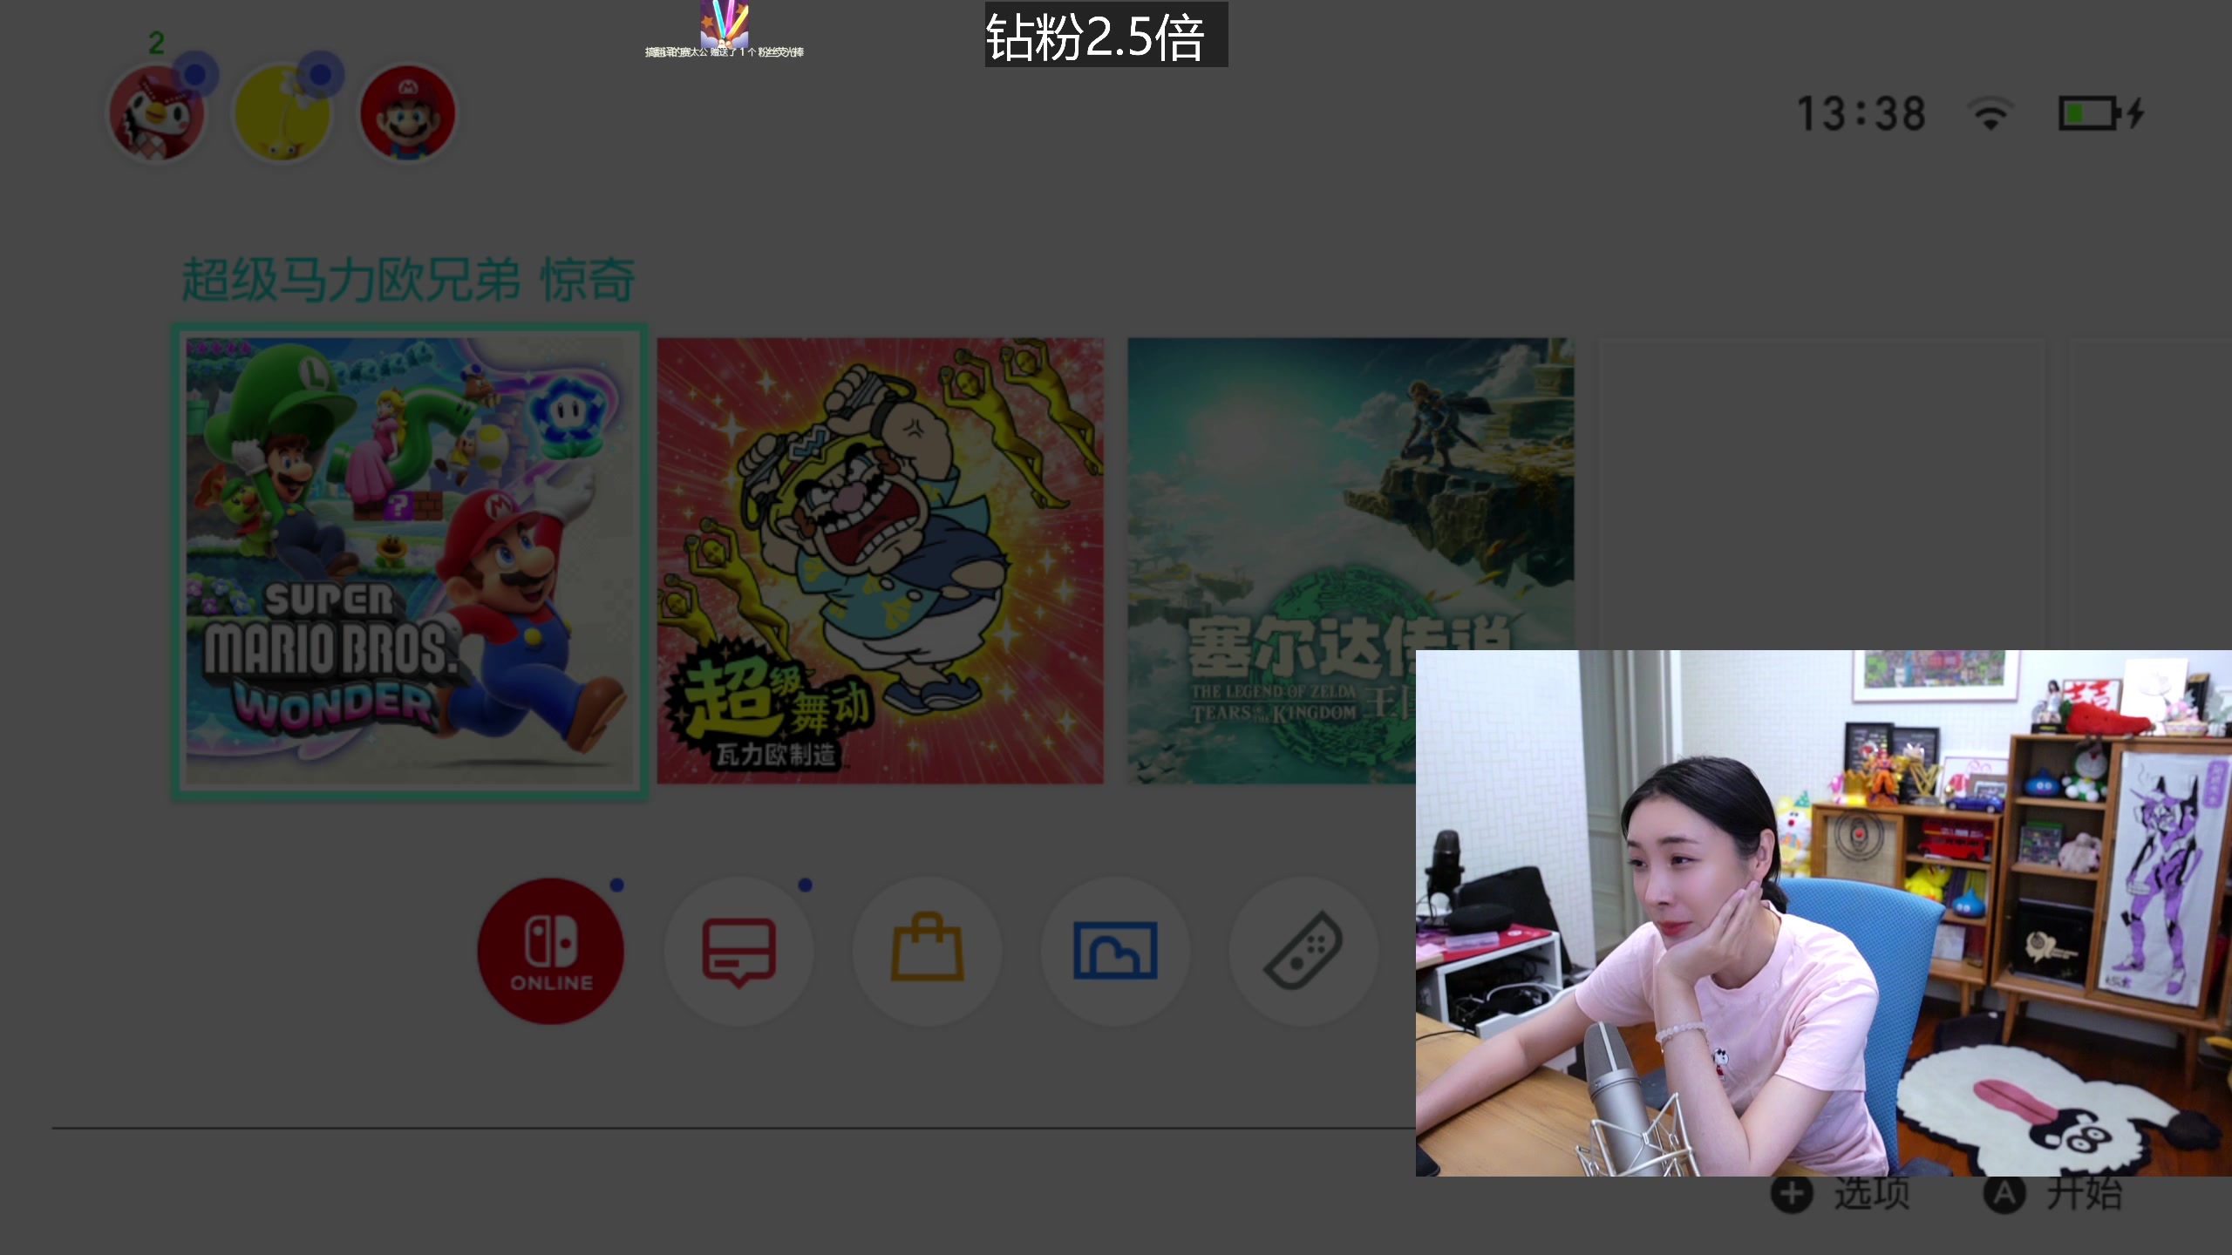Viewport: 2232px width, 1255px height.
Task: Click the gift notification icon at top
Action: [x=724, y=24]
